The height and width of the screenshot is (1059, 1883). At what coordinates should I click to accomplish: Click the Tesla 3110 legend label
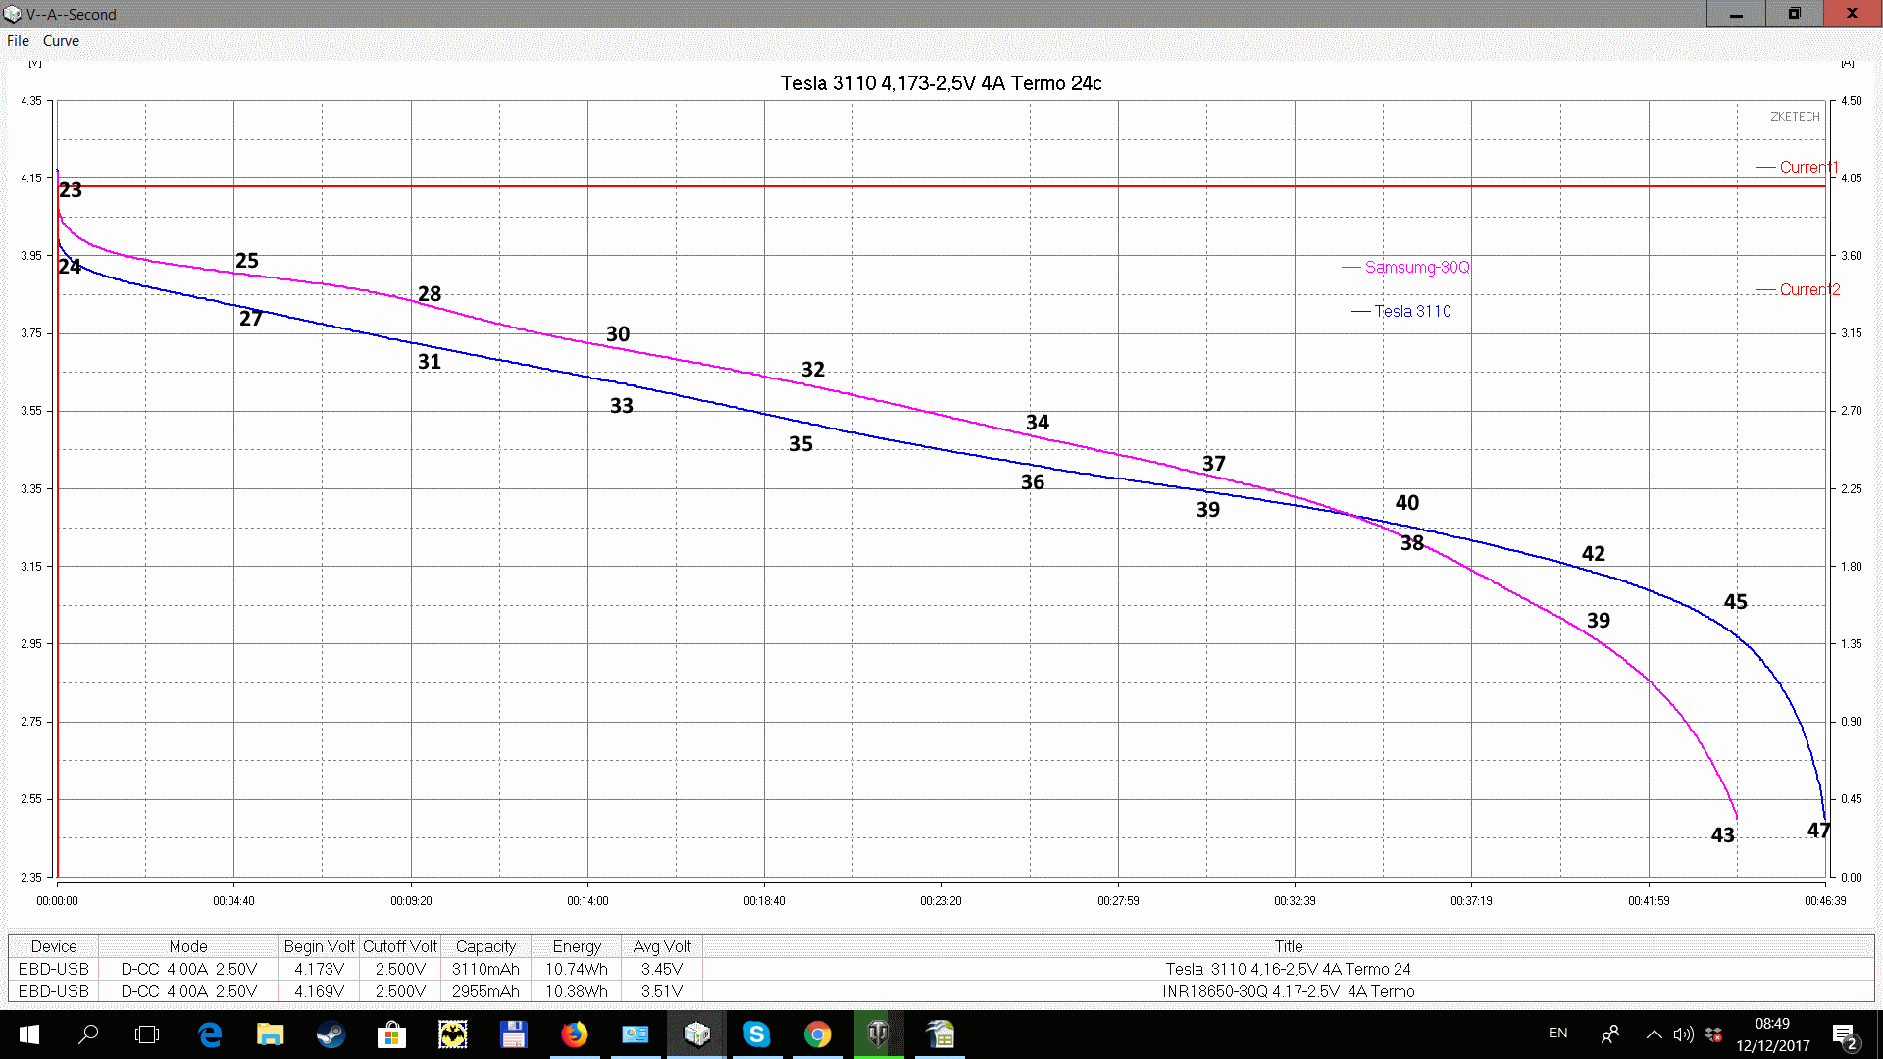pyautogui.click(x=1412, y=311)
